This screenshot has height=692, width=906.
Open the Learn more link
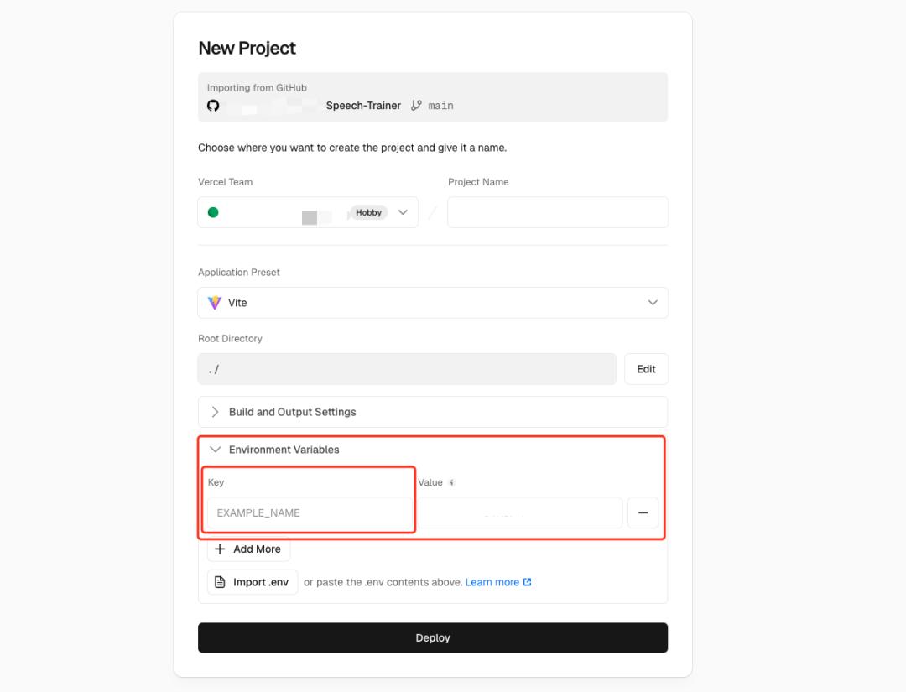pos(492,582)
